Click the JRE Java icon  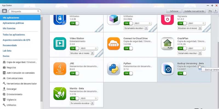pos(60,69)
